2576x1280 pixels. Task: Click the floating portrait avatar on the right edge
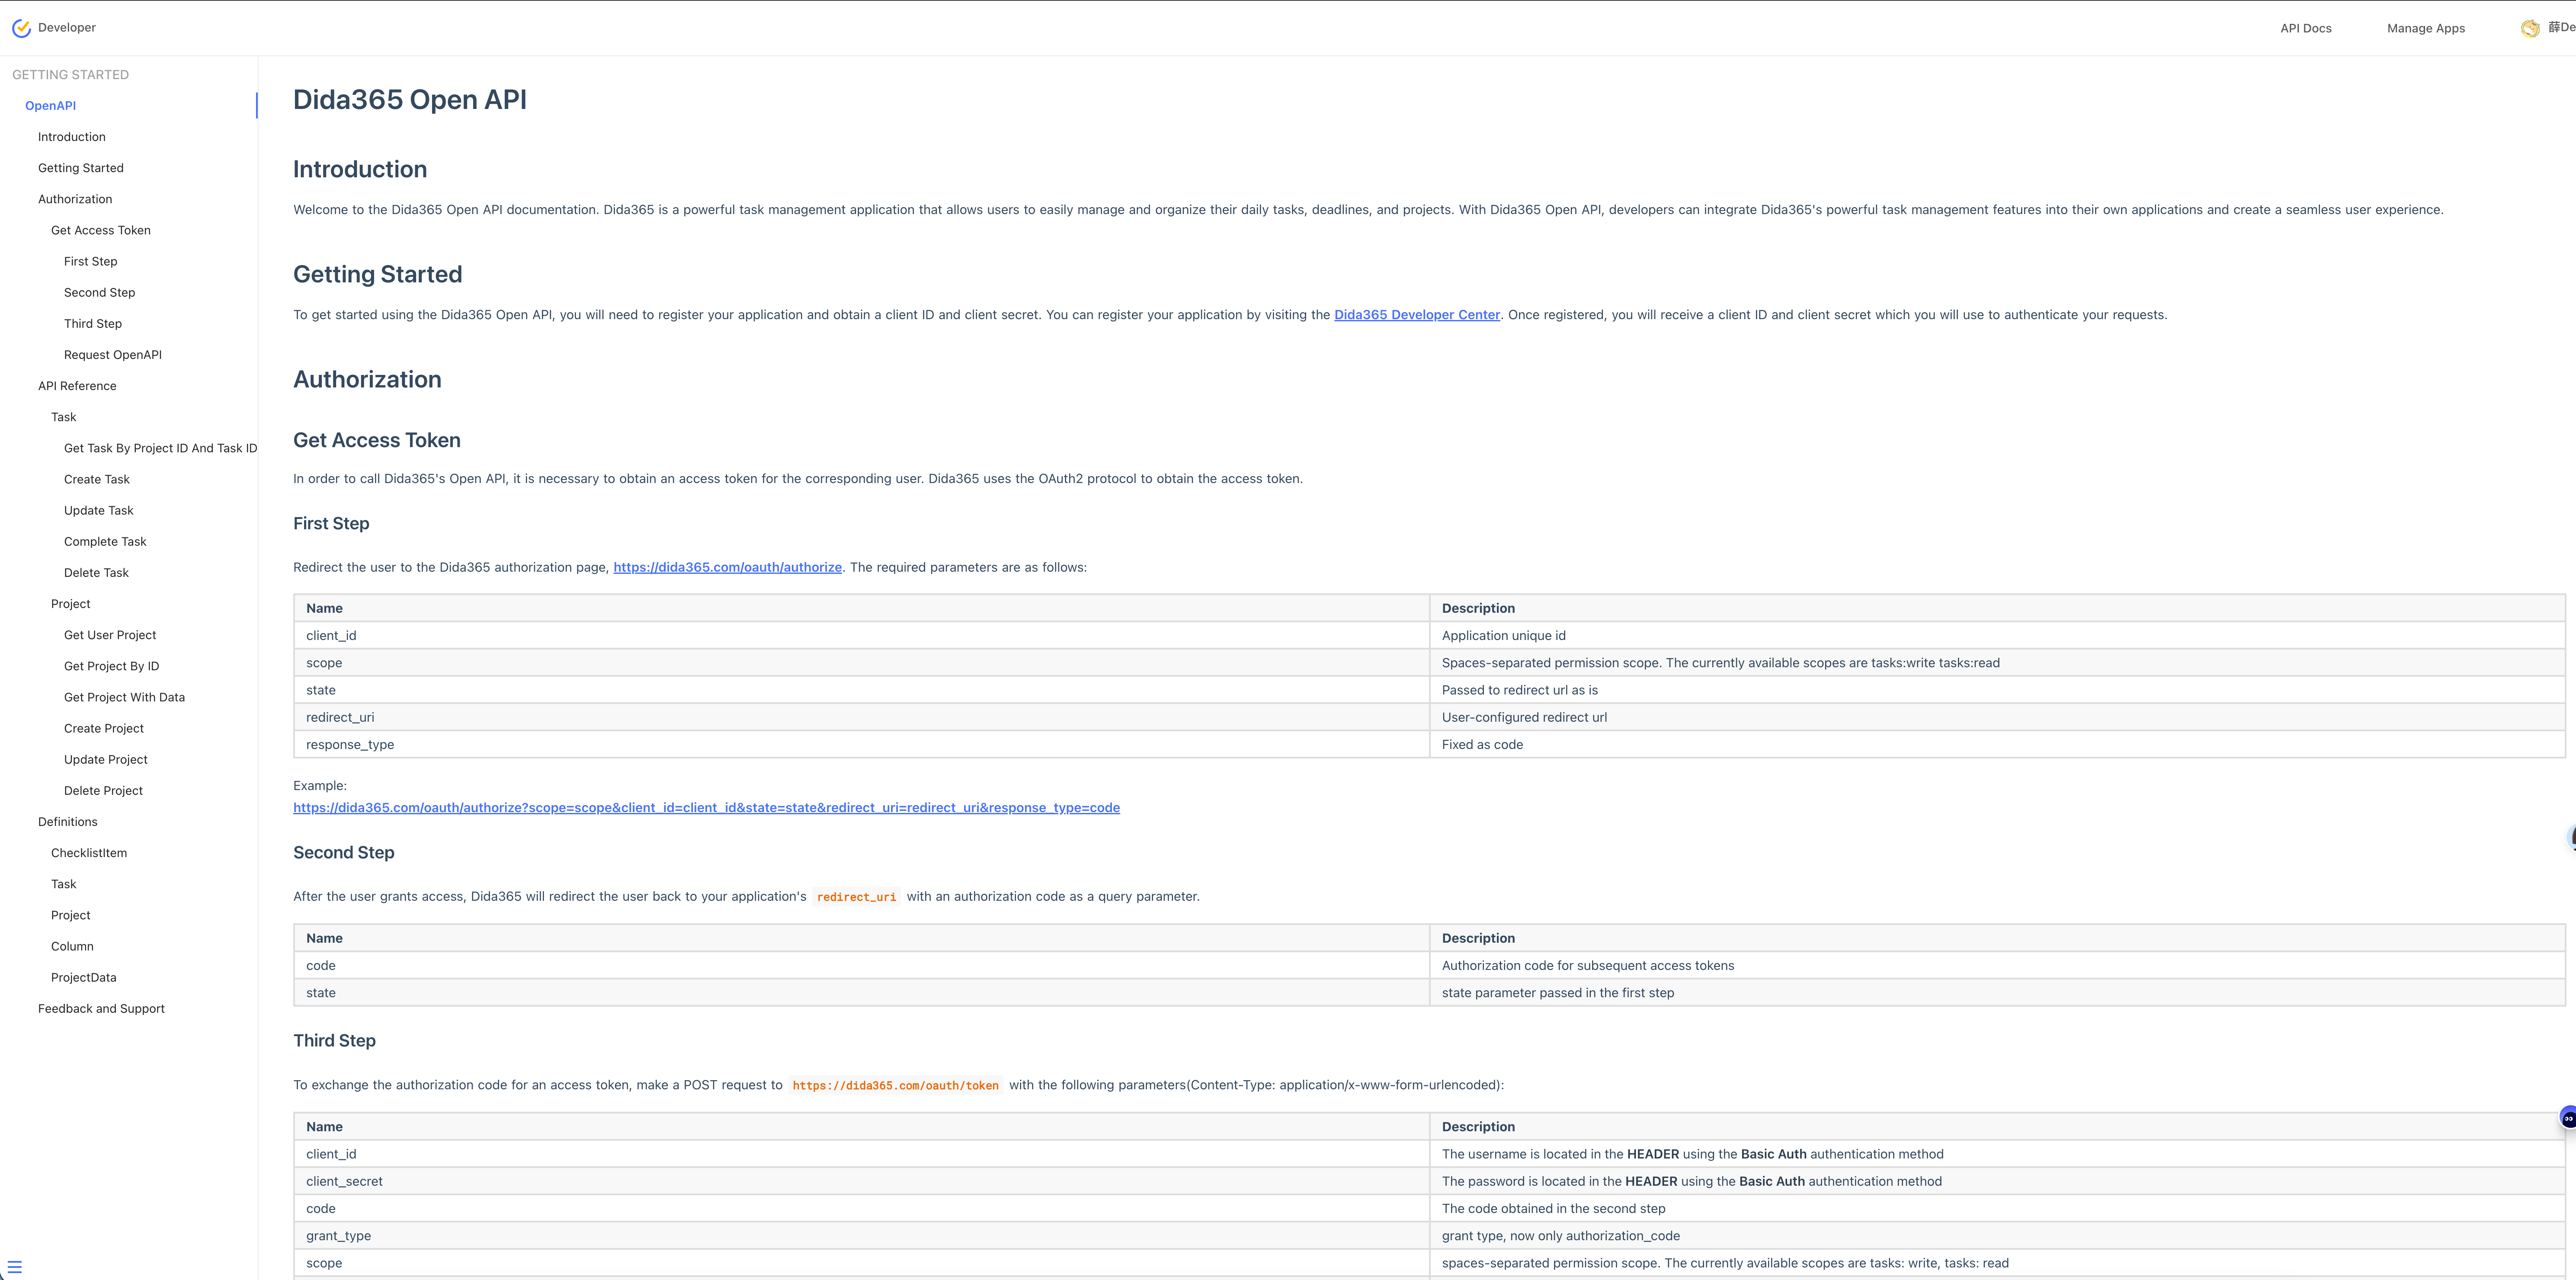[x=2571, y=838]
